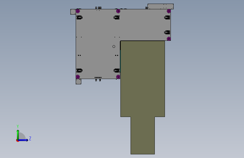The image size is (244, 158).
Task: Pick the caster wheel below the top-right purple foot
Action: (x=167, y=17)
